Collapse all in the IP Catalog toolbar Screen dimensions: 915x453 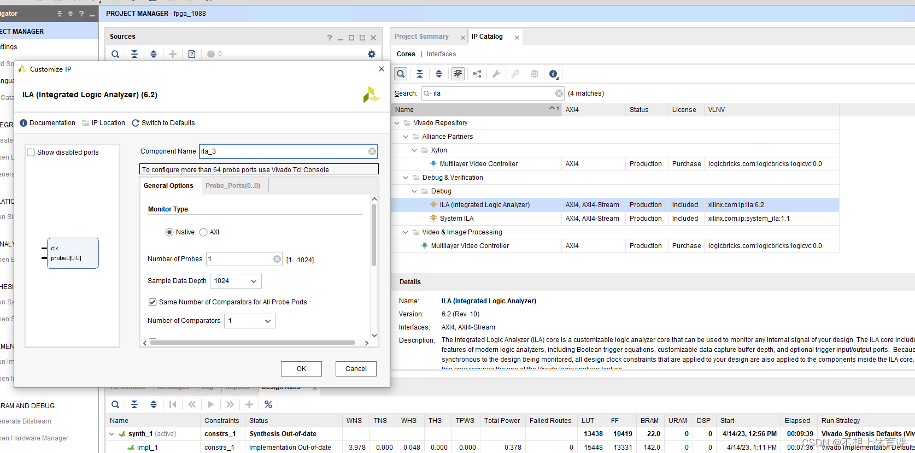[420, 74]
